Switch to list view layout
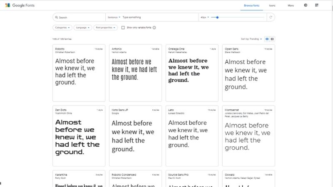 point(272,39)
